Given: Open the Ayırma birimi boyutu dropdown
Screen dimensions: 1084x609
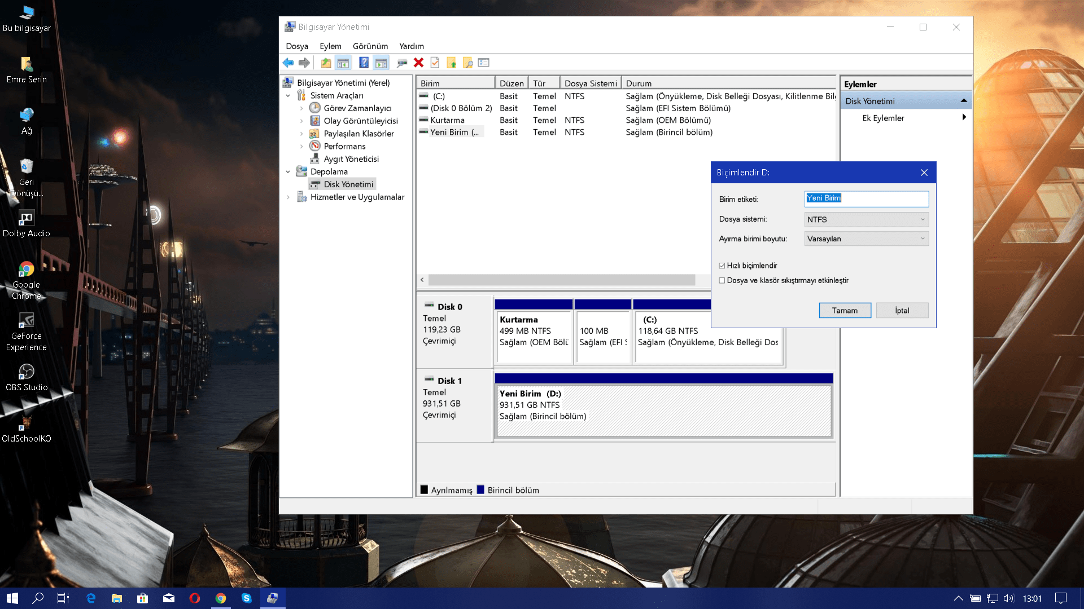Looking at the screenshot, I should pyautogui.click(x=866, y=239).
